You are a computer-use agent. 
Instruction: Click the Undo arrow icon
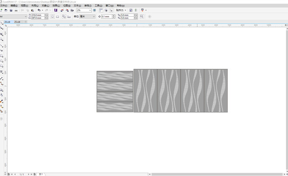[39, 10]
